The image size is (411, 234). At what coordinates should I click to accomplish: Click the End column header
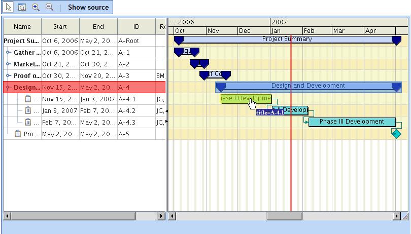(98, 27)
